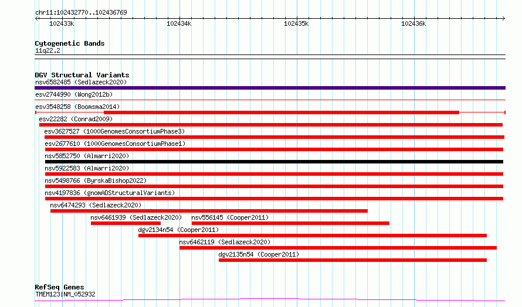522x307 pixels.
Task: Click the DGV Structural Variants track title
Action: point(82,75)
